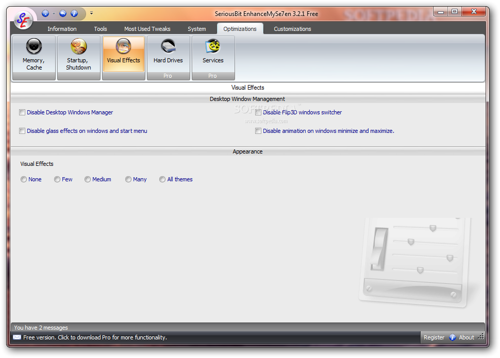Enable Disable Flip3D windows switcher checkbox
The width and height of the screenshot is (500, 358).
258,112
